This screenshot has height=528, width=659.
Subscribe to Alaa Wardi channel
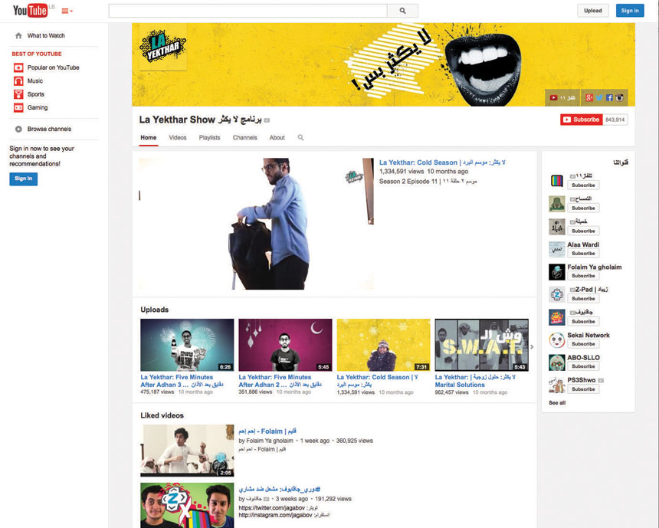[582, 254]
